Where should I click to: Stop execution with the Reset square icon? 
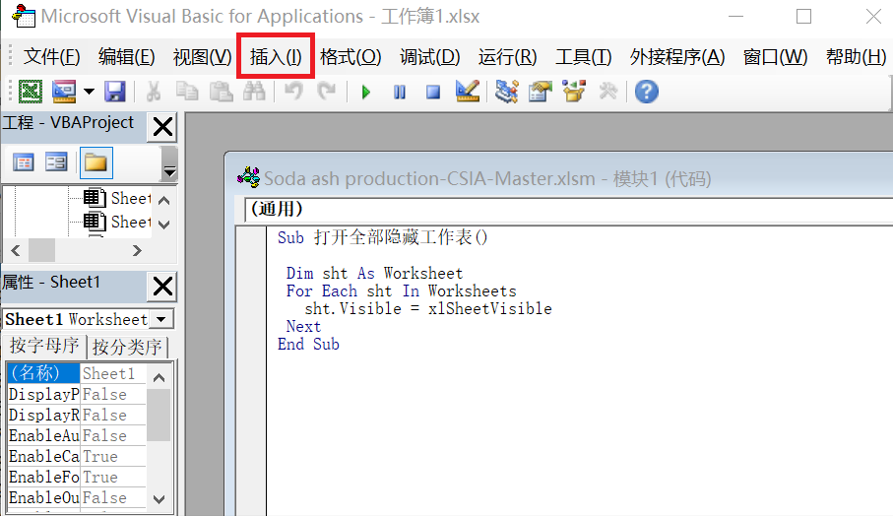click(433, 92)
